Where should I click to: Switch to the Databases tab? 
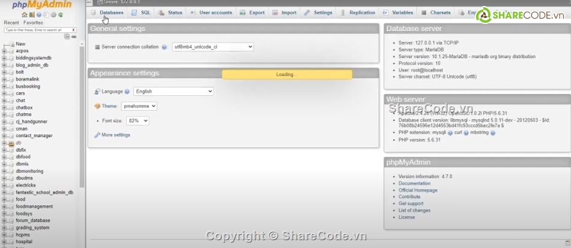coord(108,13)
